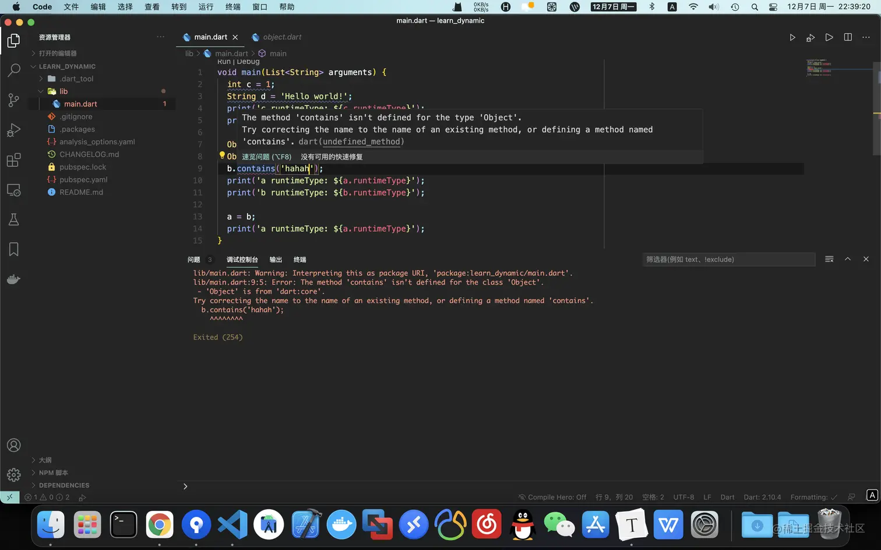Open the Extensions view
Image resolution: width=881 pixels, height=550 pixels.
pyautogui.click(x=14, y=160)
